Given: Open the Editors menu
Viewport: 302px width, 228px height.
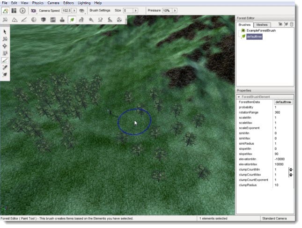Looking at the screenshot, I should (x=68, y=3).
